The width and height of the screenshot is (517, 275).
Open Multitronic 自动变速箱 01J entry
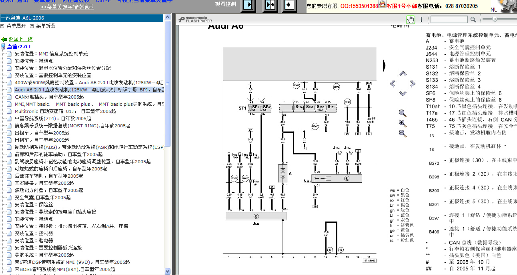coord(65,111)
